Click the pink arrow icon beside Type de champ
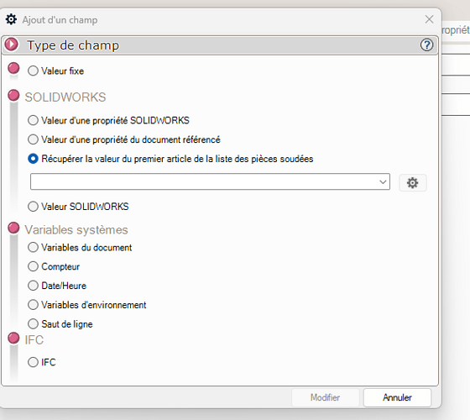The width and height of the screenshot is (470, 420). pos(12,45)
